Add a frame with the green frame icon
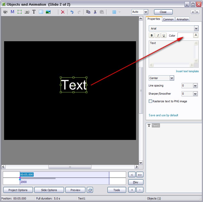The width and height of the screenshot is (203, 202). coord(19,12)
